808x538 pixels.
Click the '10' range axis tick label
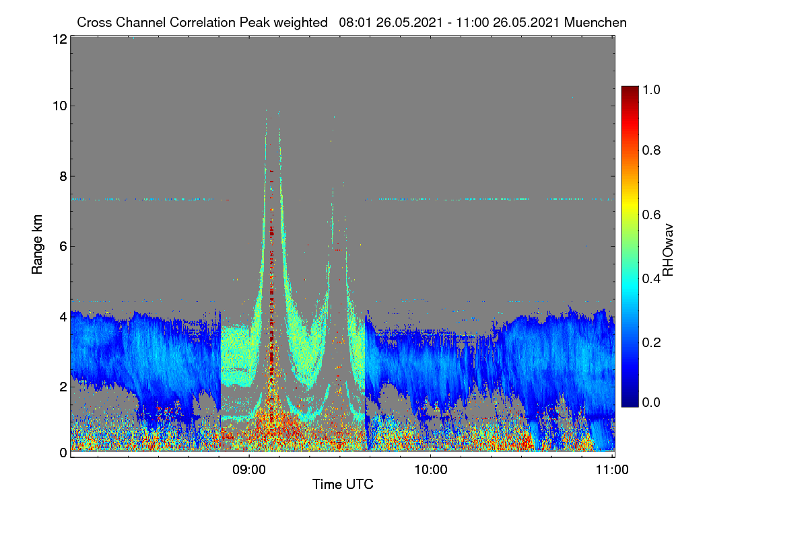[59, 106]
